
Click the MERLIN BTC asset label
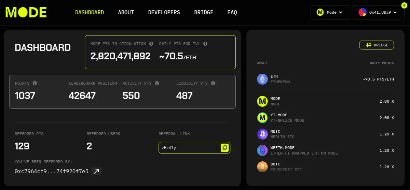pos(282,137)
